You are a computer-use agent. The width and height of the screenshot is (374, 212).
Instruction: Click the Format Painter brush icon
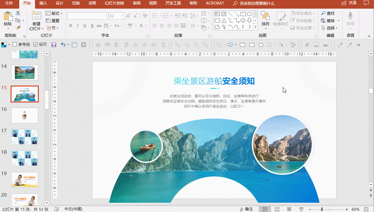18,28
